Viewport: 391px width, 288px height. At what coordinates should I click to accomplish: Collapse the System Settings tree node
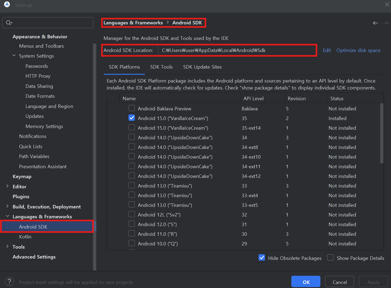[14, 55]
